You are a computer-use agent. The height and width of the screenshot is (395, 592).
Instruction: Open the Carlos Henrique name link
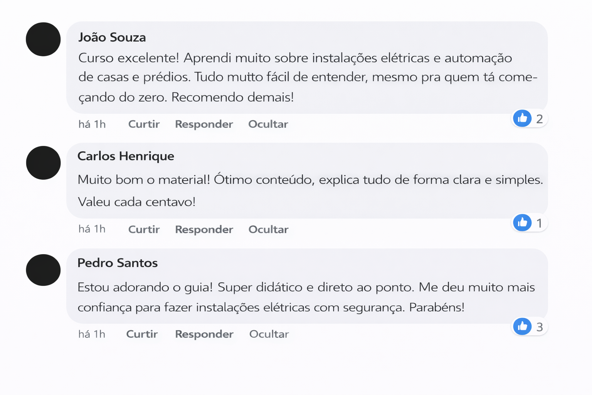[x=126, y=156]
